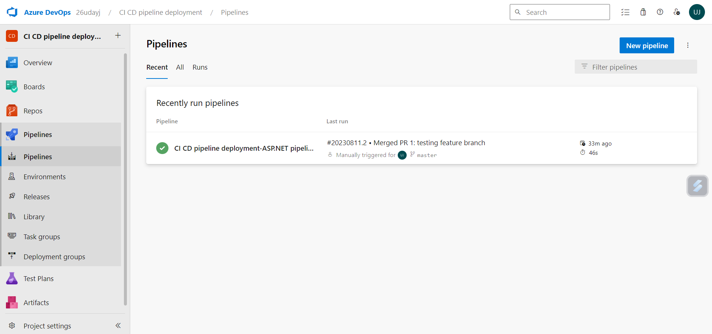Open run #20230811.2 Merged PR 1

pos(406,143)
